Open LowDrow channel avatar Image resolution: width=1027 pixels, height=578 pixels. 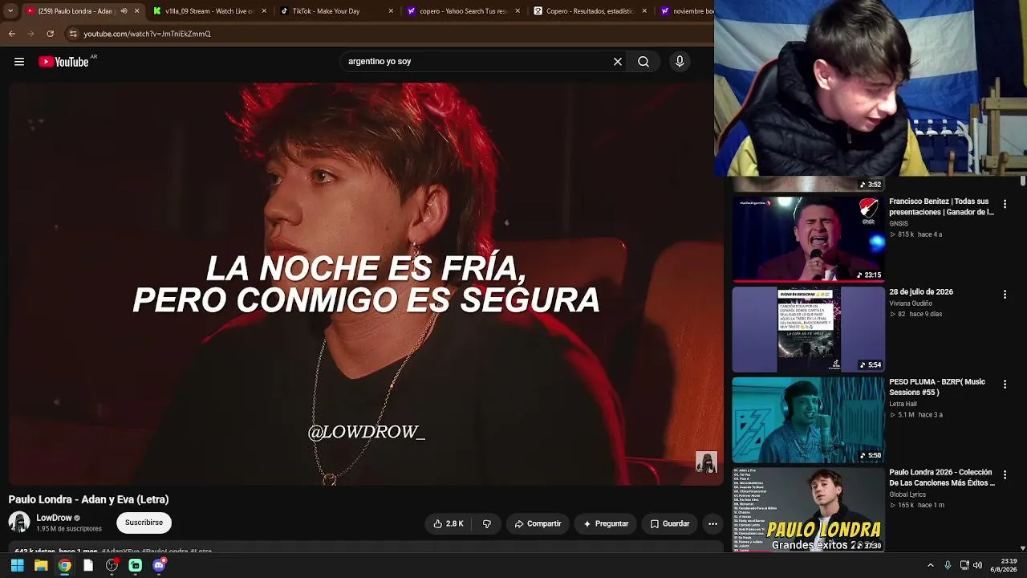pyautogui.click(x=19, y=523)
